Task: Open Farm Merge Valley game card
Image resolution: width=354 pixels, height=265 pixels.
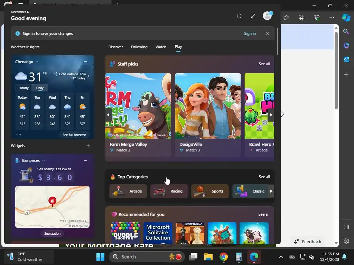Action: pyautogui.click(x=138, y=115)
